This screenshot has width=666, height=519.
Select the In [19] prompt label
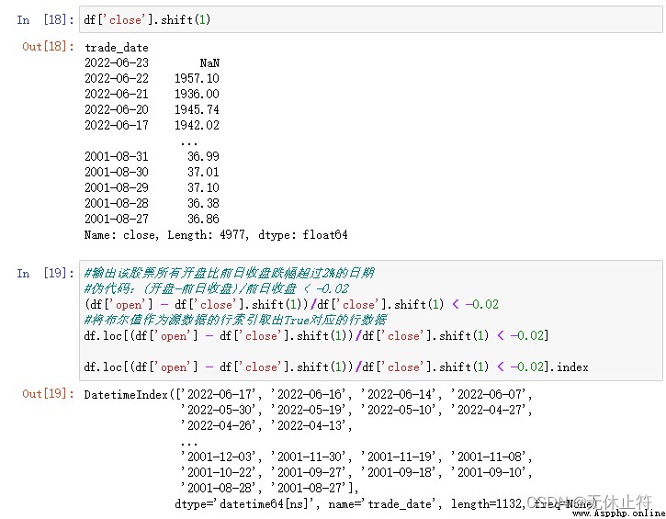pyautogui.click(x=45, y=273)
